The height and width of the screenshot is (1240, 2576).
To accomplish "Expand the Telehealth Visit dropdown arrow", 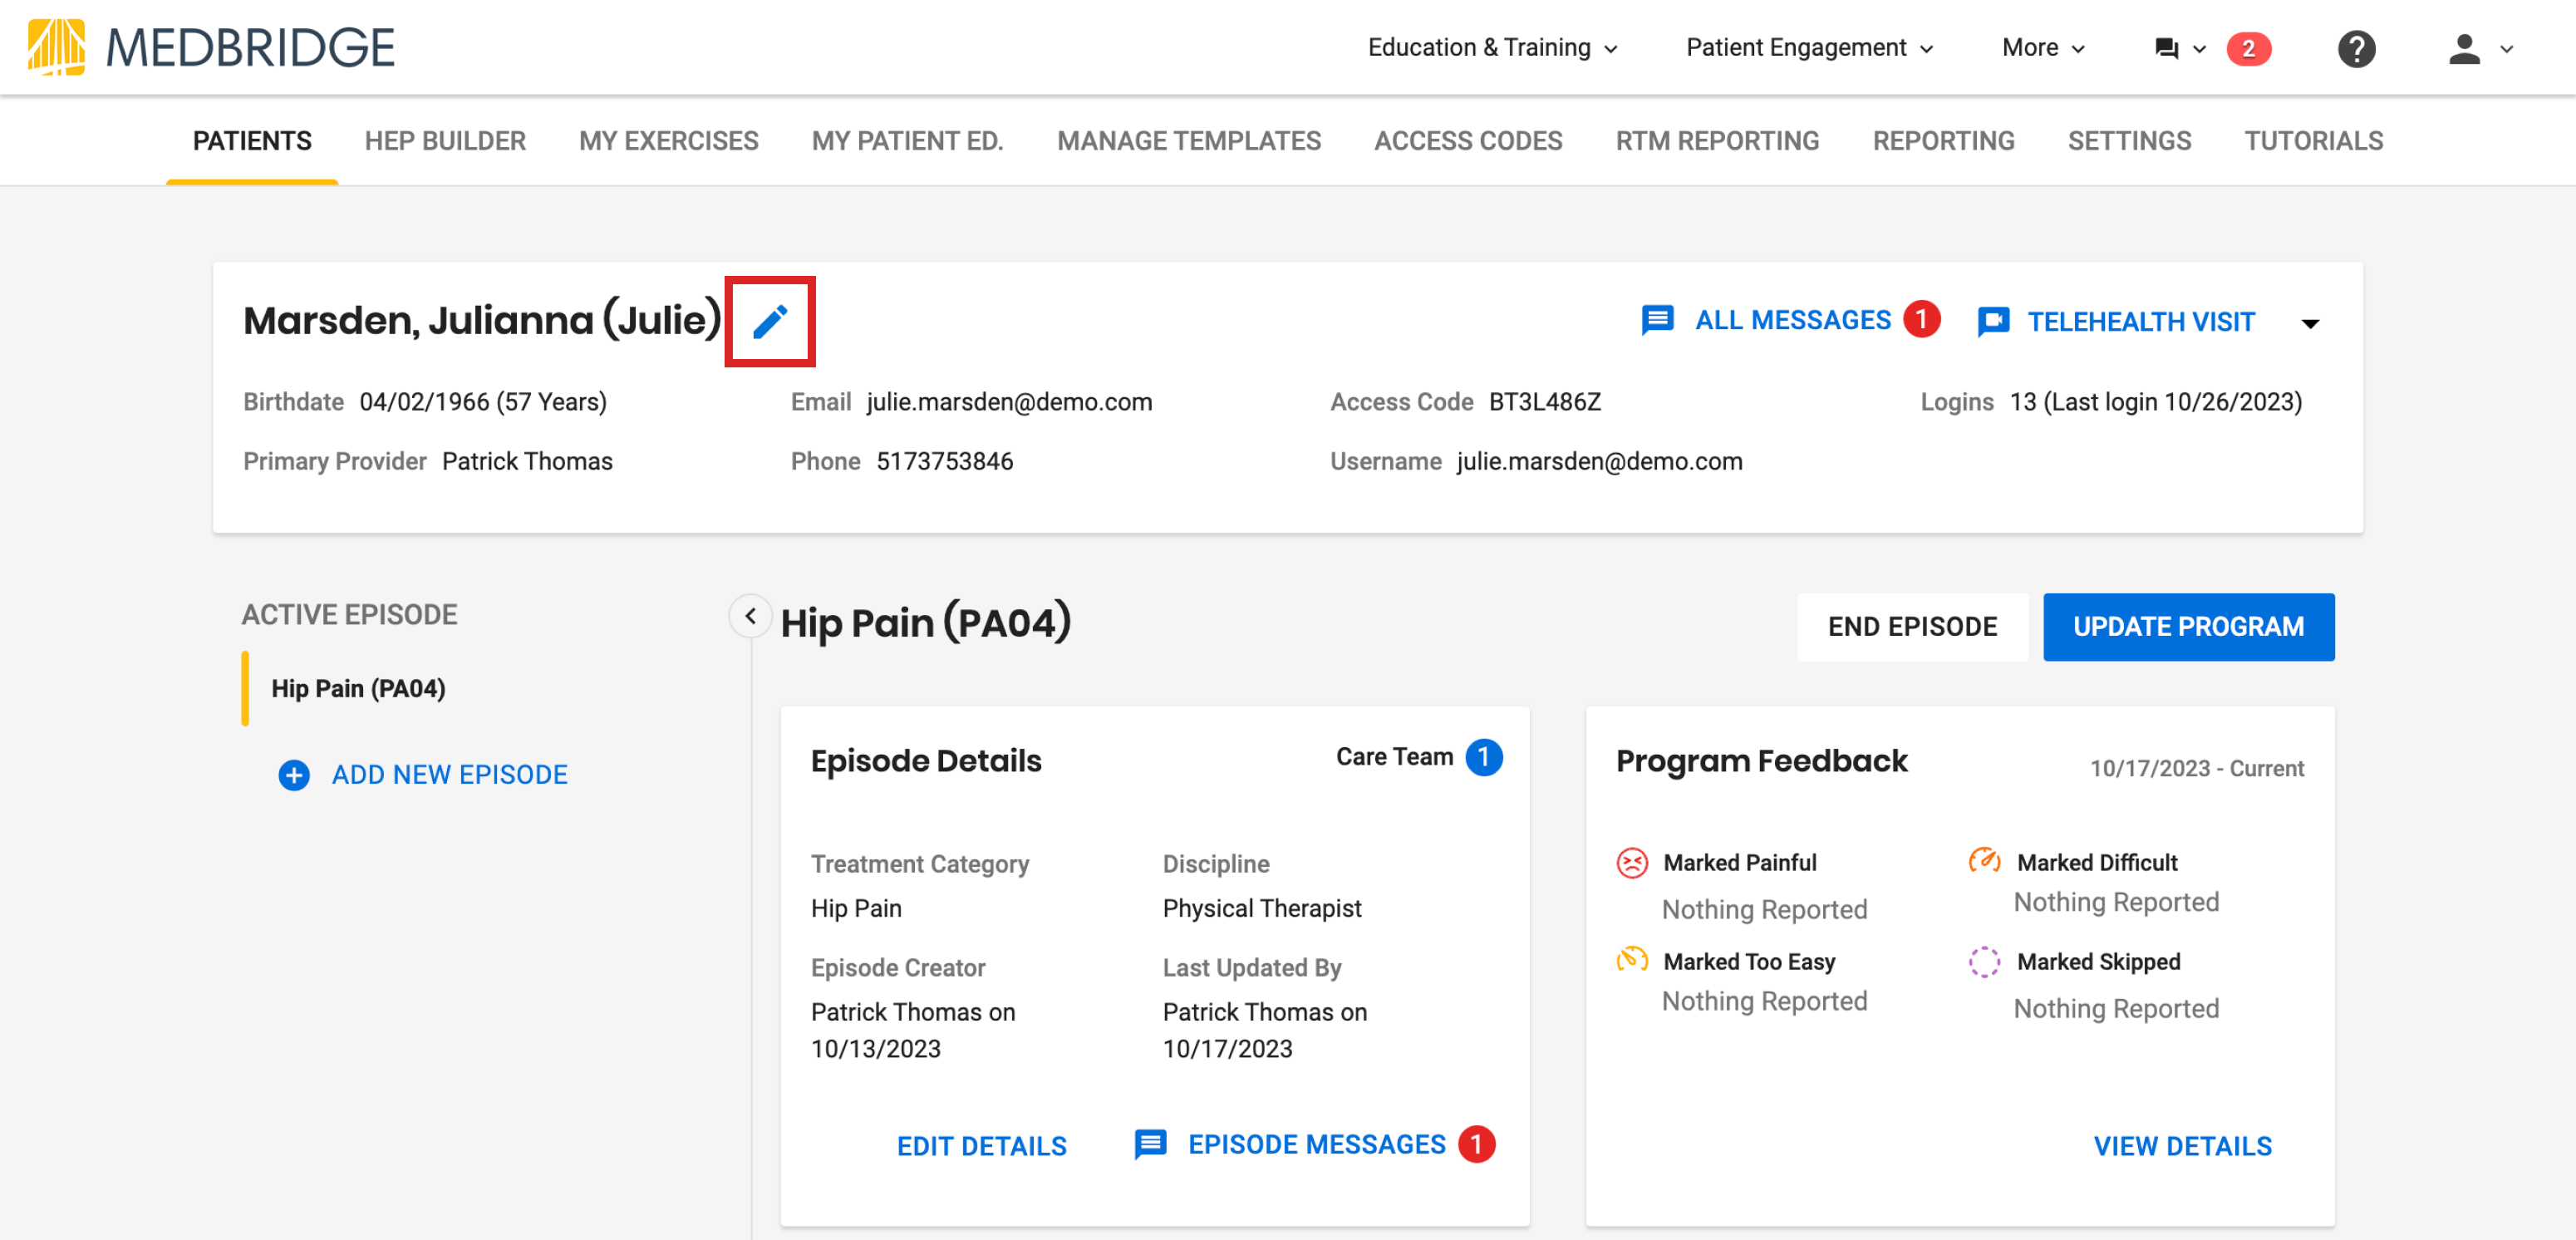I will click(x=2310, y=323).
